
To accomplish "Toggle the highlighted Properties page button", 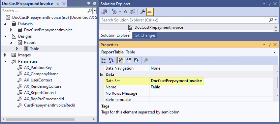I will tap(121, 60).
